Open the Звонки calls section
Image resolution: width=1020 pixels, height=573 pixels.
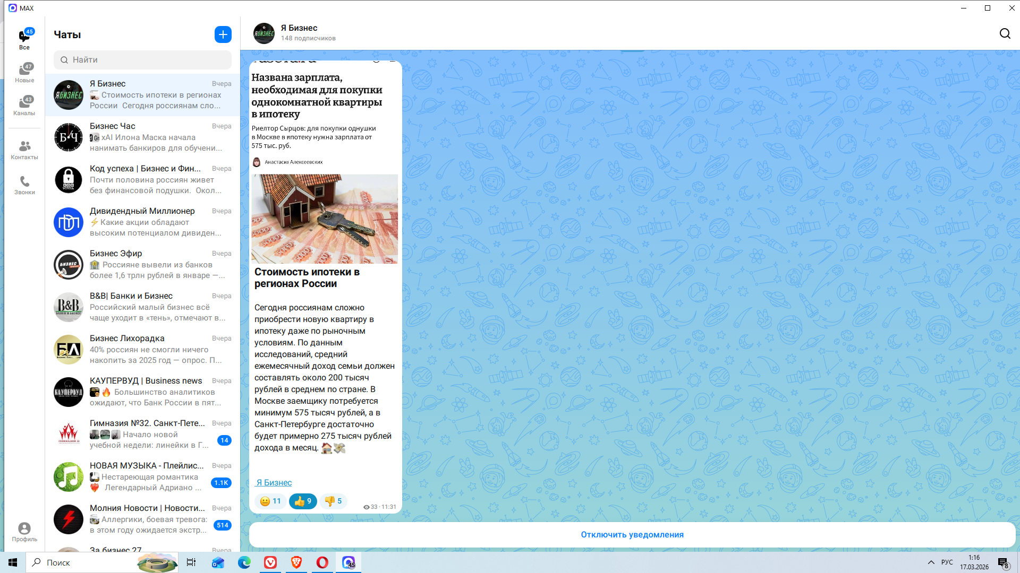[x=24, y=185]
